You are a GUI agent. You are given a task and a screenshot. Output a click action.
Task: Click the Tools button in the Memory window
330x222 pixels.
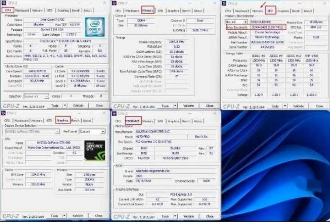pyautogui.click(x=165, y=106)
